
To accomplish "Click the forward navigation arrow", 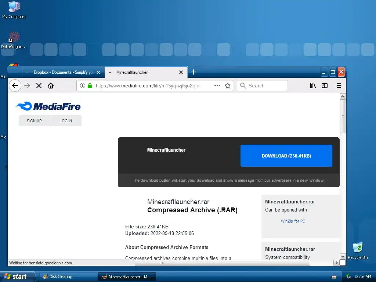I will tap(27, 86).
